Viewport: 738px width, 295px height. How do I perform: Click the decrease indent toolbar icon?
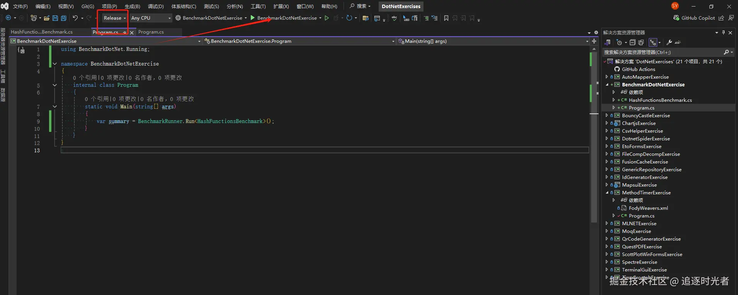point(426,18)
